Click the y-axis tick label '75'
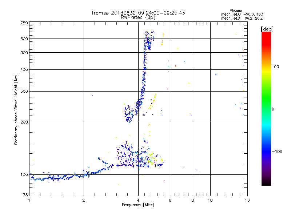Screen dimensions: 291x218 pos(25,195)
